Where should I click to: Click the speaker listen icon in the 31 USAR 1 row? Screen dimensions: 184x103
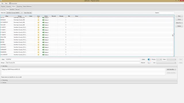[x=43, y=30]
